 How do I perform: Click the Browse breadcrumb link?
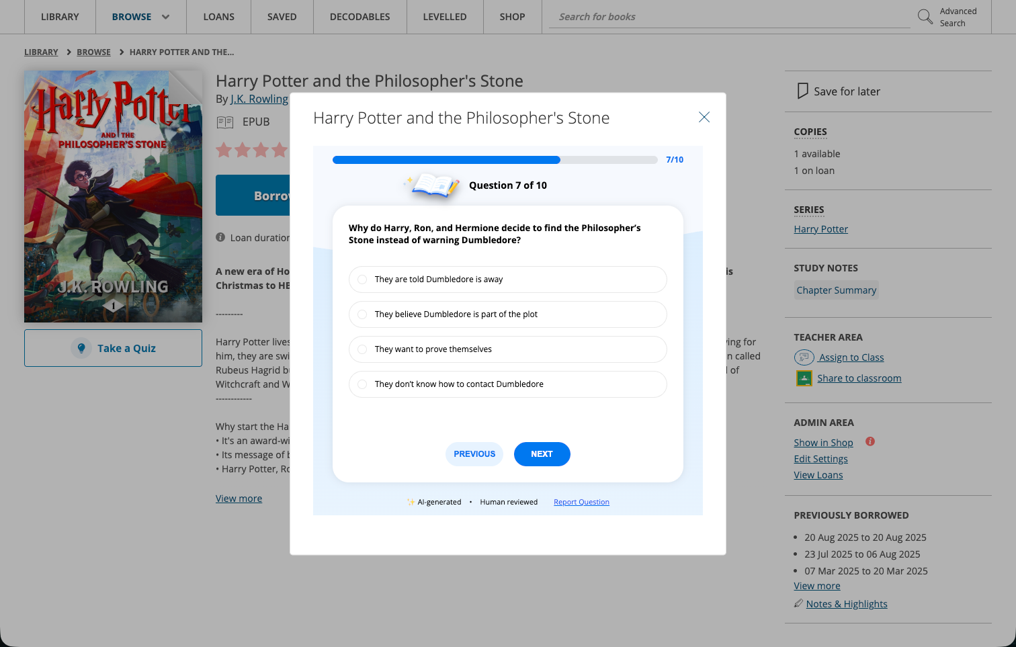[93, 52]
